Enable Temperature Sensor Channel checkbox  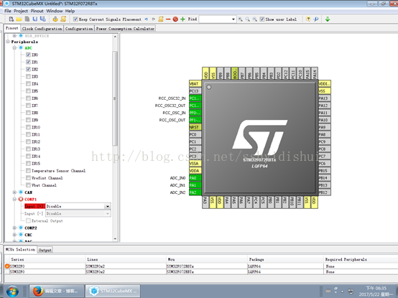[28, 171]
